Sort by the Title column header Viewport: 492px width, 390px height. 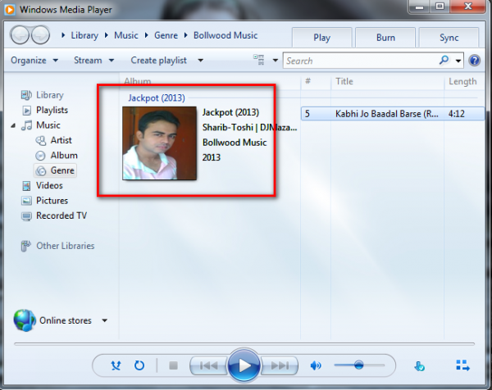point(344,81)
